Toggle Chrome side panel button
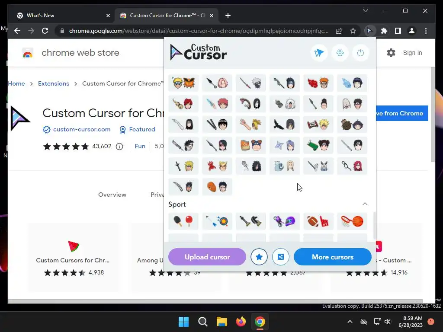443x332 pixels. pyautogui.click(x=398, y=31)
